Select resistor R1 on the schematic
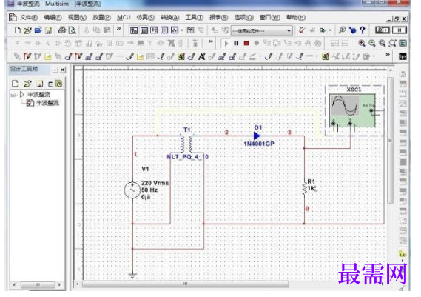Viewport: 421px width, 297px height. (x=305, y=188)
